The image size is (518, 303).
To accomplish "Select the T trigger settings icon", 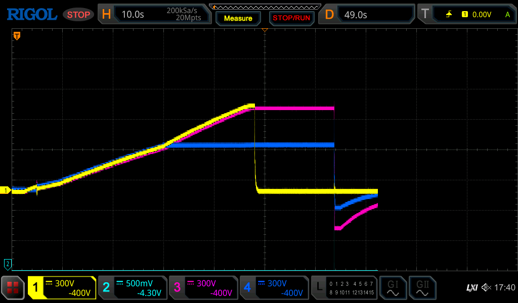I will tap(425, 15).
